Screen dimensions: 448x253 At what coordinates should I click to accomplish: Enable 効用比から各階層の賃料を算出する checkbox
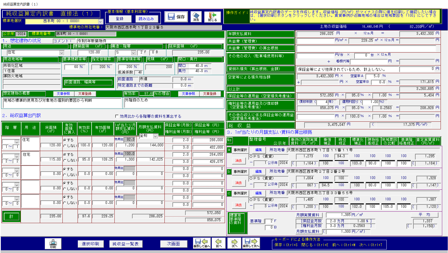pyautogui.click(x=117, y=116)
